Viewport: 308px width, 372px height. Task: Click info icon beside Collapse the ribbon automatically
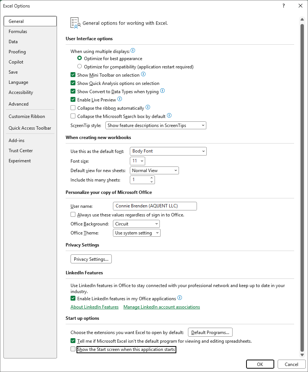(x=148, y=107)
